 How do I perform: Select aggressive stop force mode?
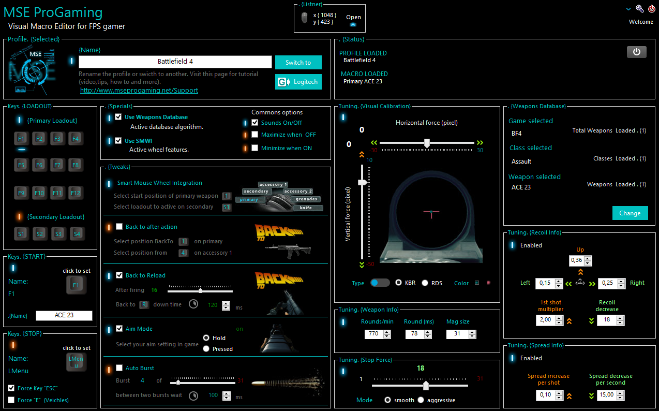pyautogui.click(x=421, y=400)
